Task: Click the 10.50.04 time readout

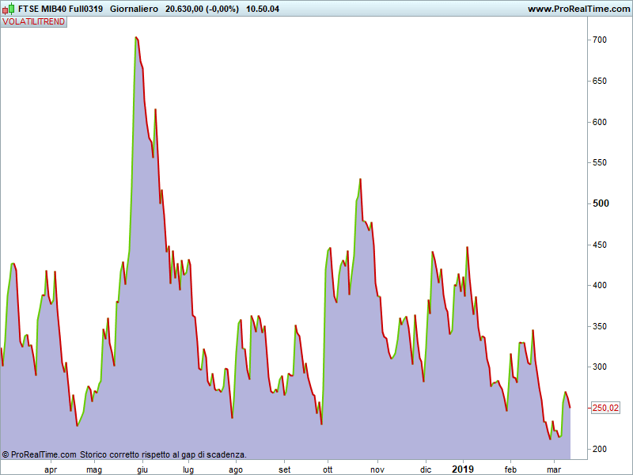Action: click(263, 9)
